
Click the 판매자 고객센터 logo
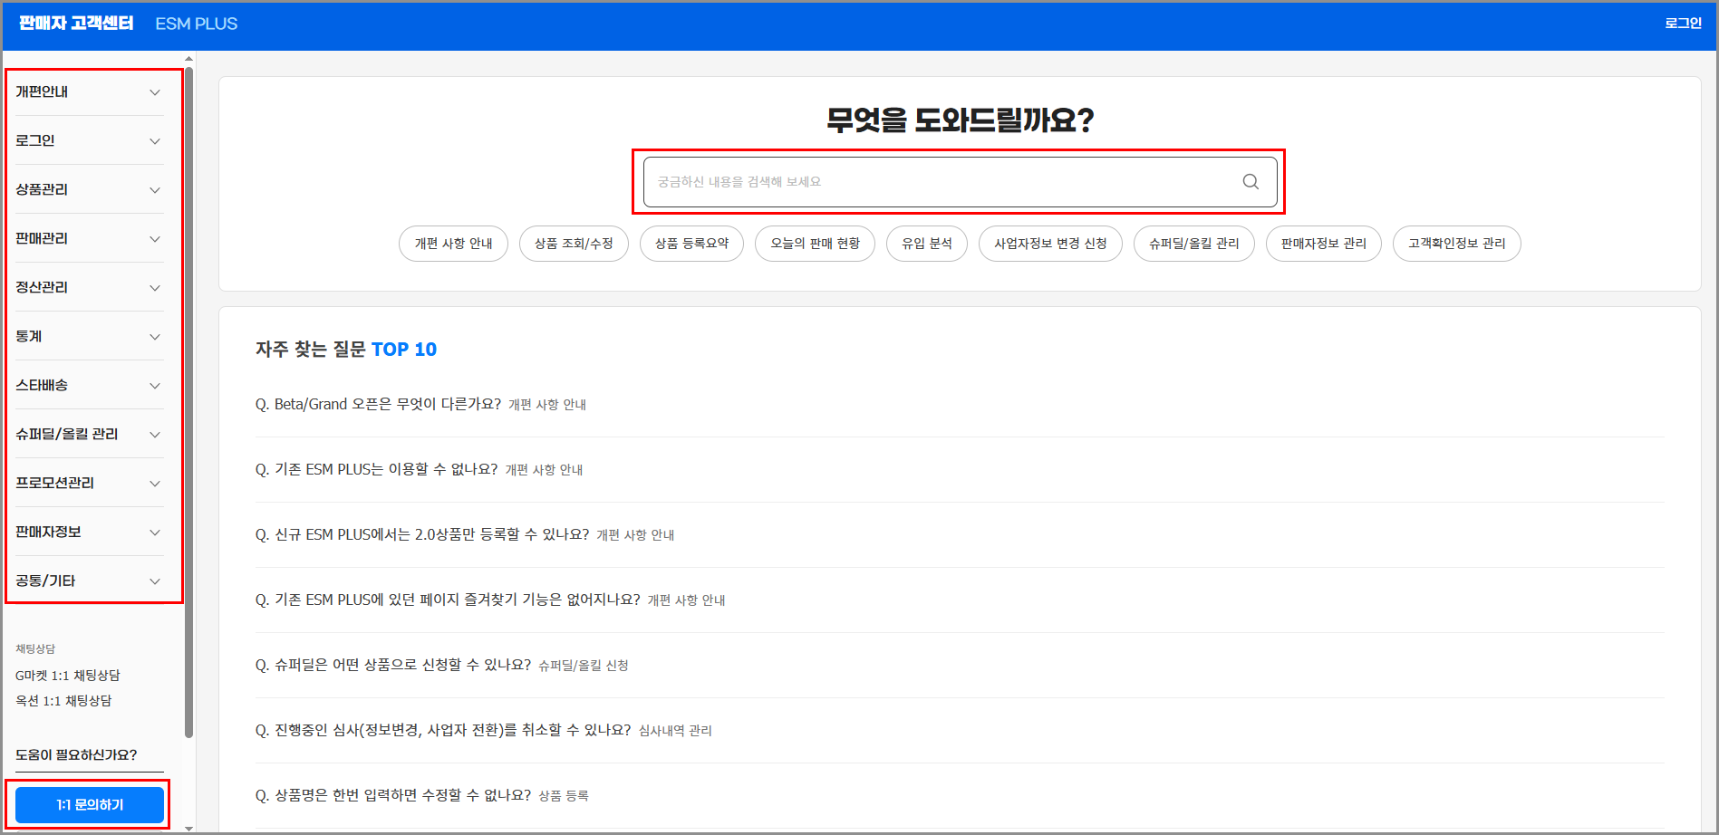(x=76, y=24)
